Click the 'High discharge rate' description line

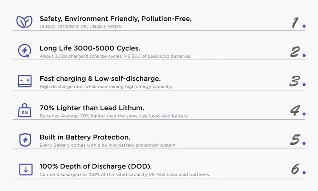click(x=106, y=87)
